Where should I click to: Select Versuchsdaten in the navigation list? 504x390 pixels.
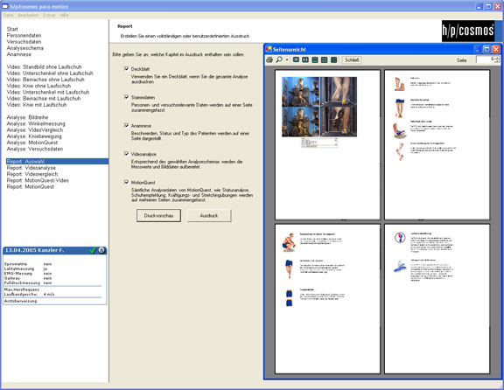pos(24,42)
